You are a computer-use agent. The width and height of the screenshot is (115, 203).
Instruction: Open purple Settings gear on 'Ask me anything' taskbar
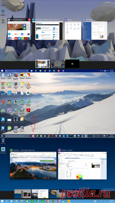coord(63,71)
